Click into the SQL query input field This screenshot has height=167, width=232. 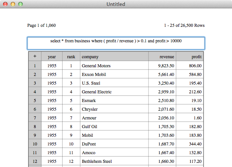click(x=116, y=43)
